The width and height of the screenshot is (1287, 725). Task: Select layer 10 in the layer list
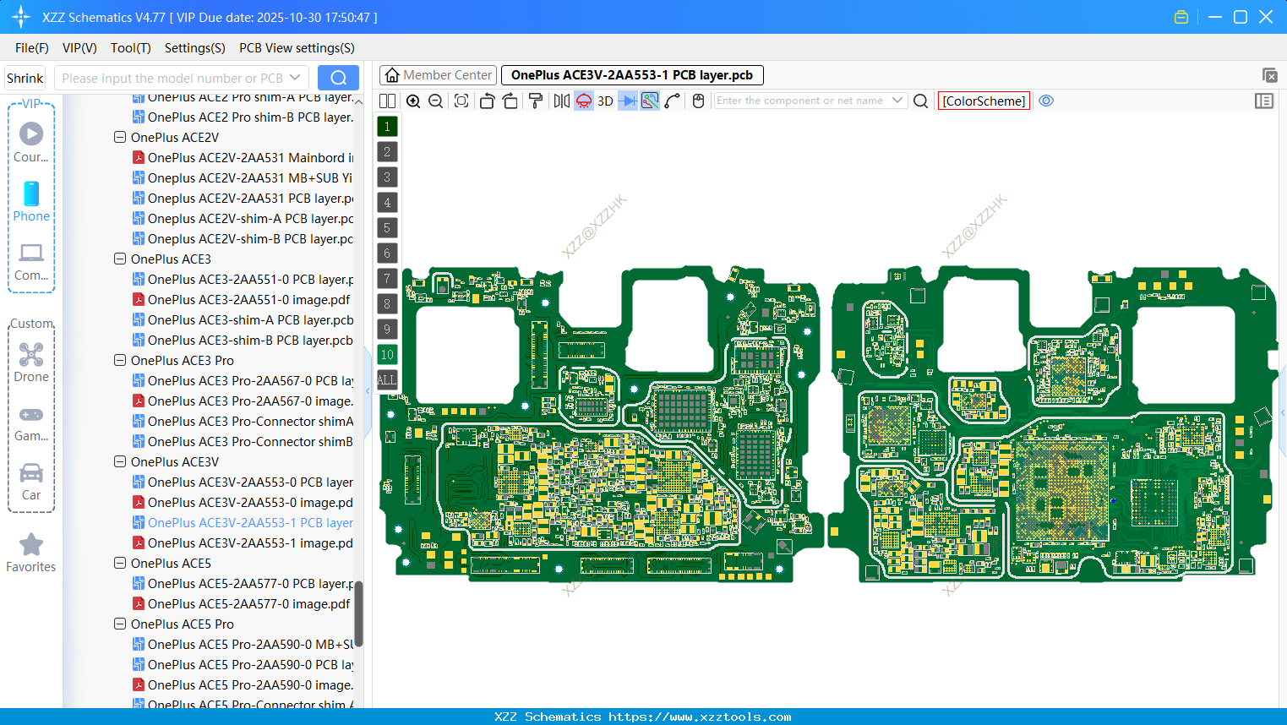pos(387,354)
